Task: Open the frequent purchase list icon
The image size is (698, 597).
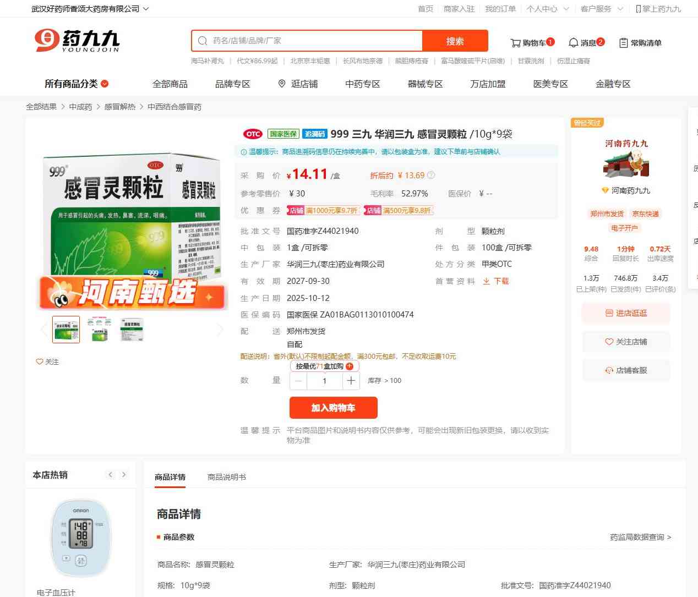Action: coord(623,43)
